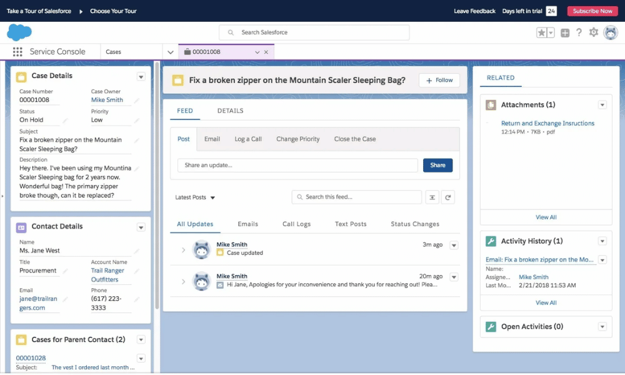Open the Case Details panel dropdown
This screenshot has height=375, width=625.
tap(141, 76)
